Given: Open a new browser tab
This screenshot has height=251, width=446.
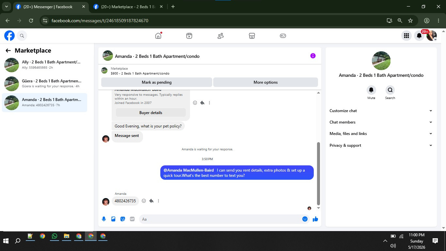Looking at the screenshot, I should pyautogui.click(x=173, y=7).
